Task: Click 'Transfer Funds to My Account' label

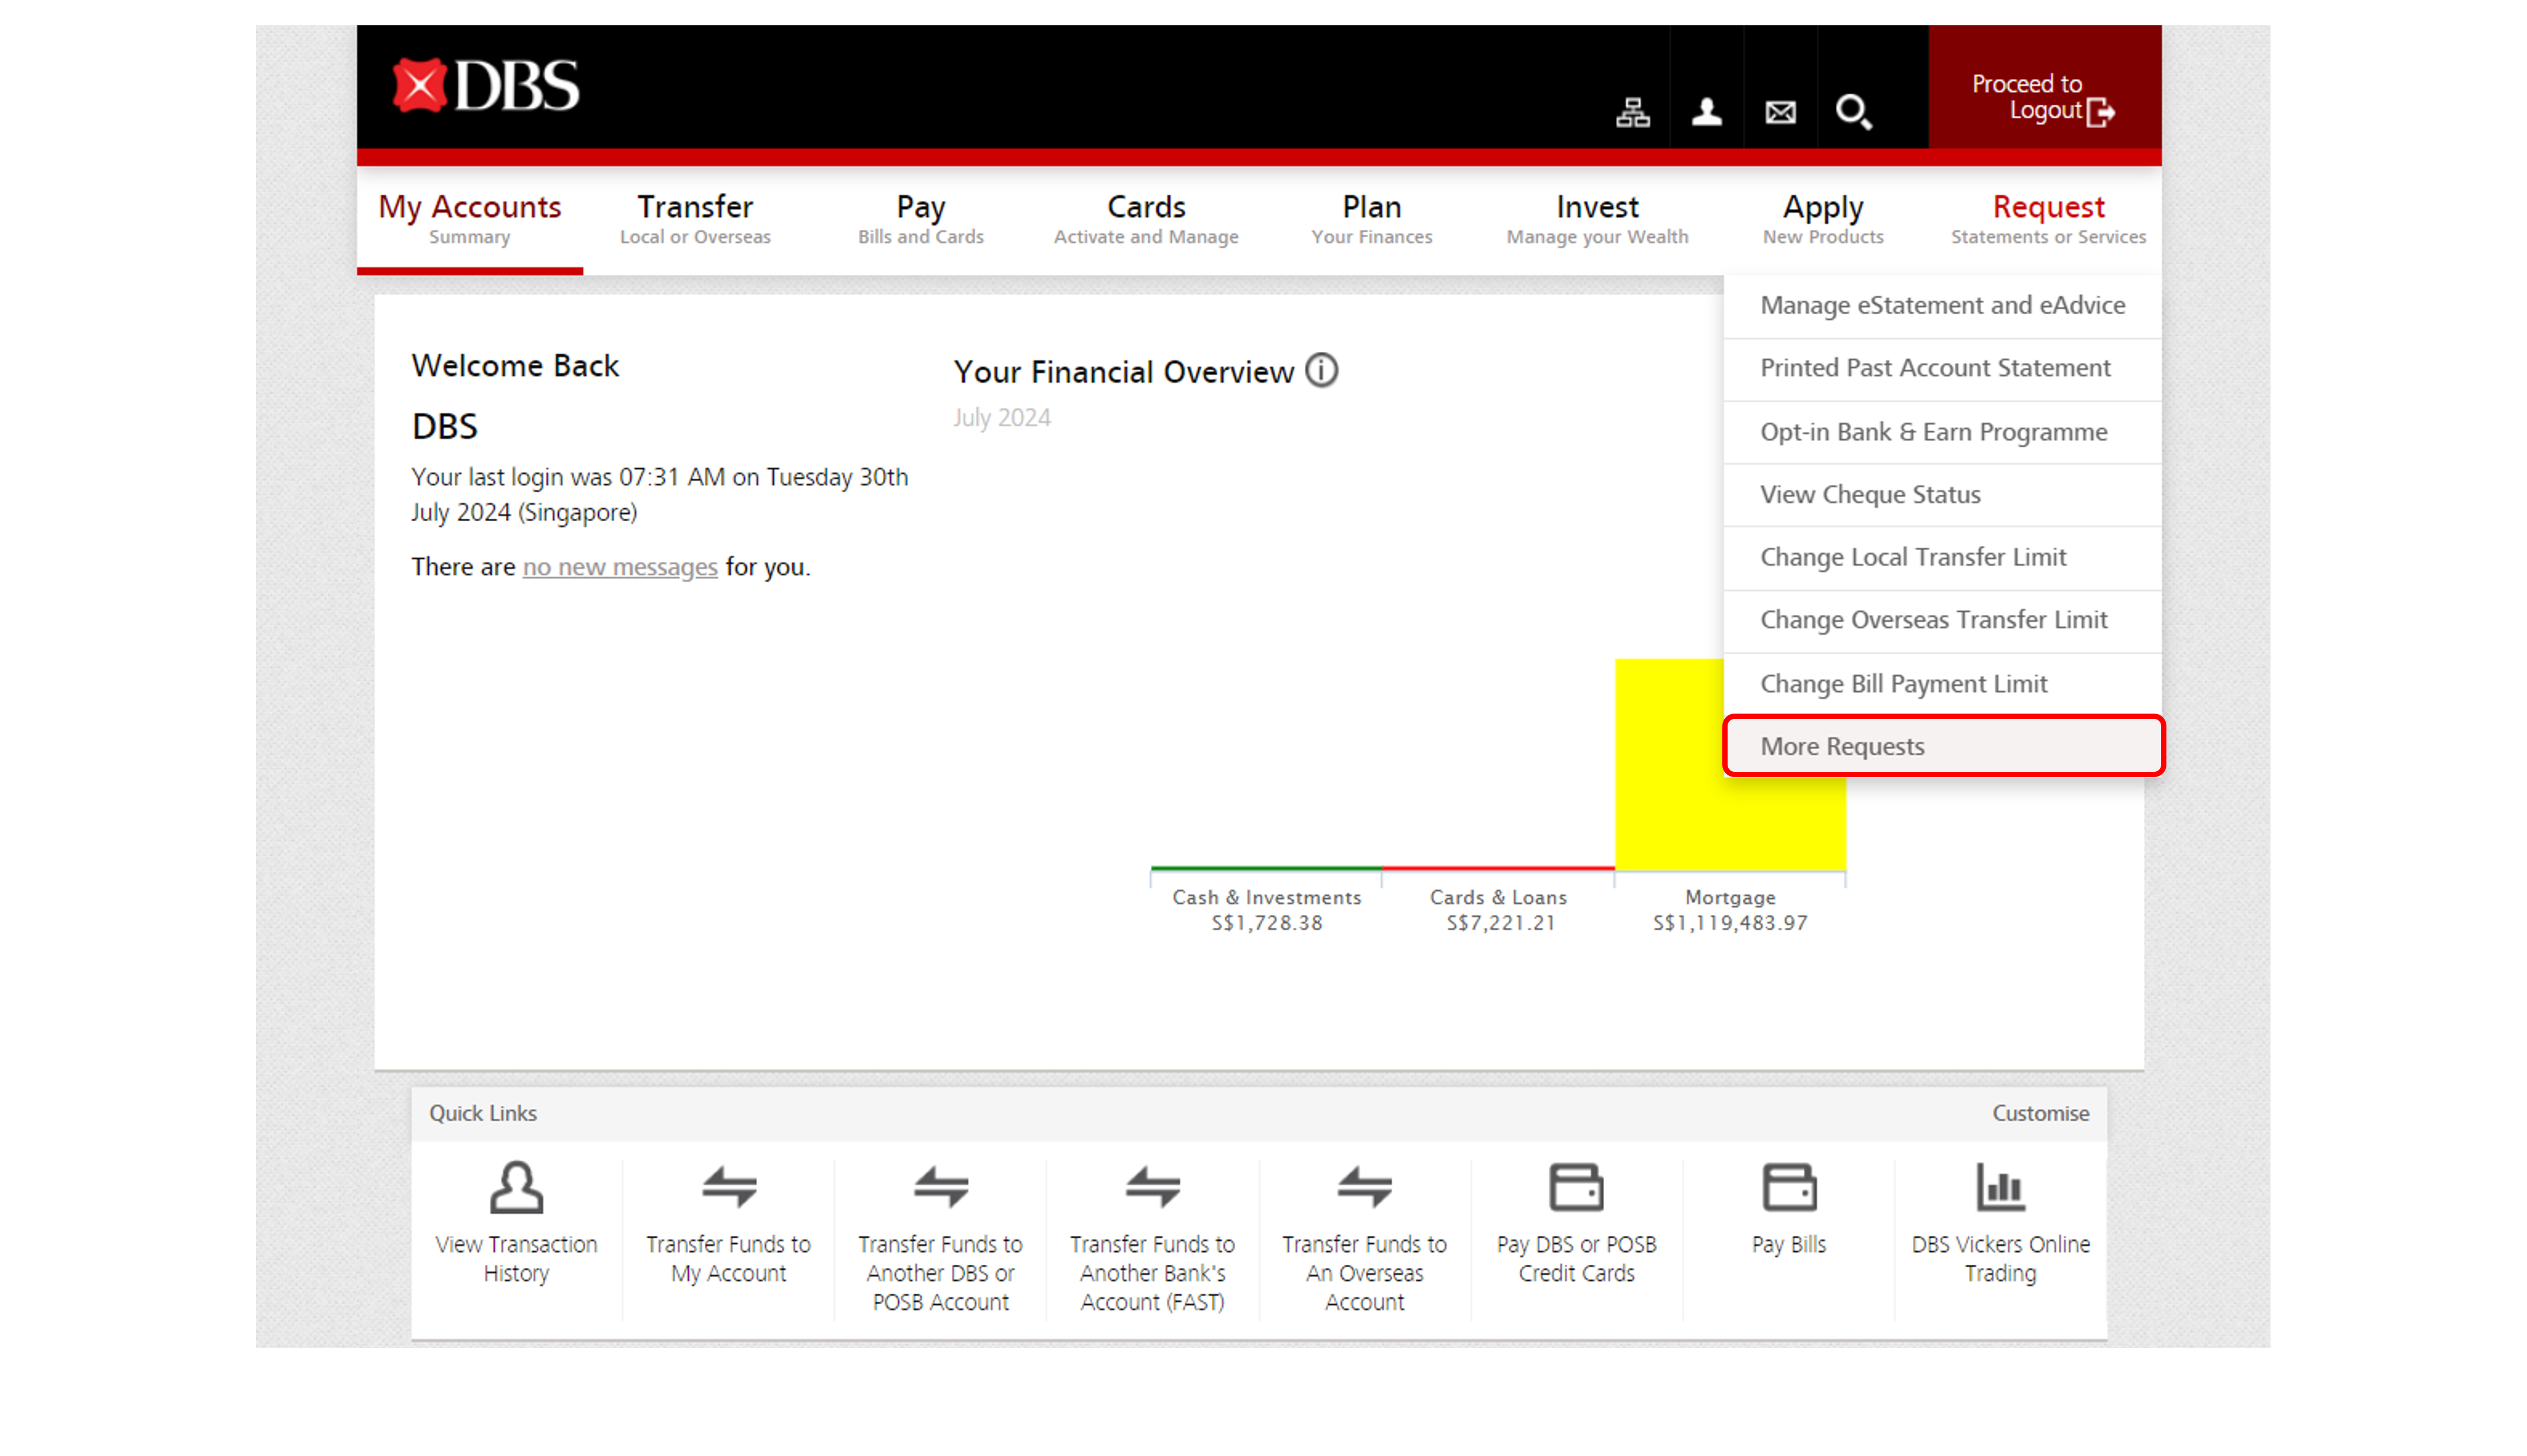Action: coord(729,1258)
